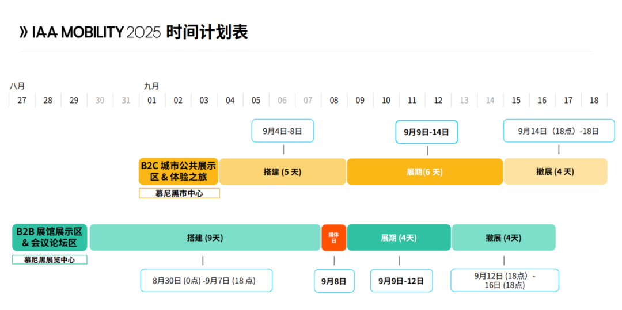Screen dimensions: 622x310
Task: Click date 16 in the calendar row
Action: 543,101
